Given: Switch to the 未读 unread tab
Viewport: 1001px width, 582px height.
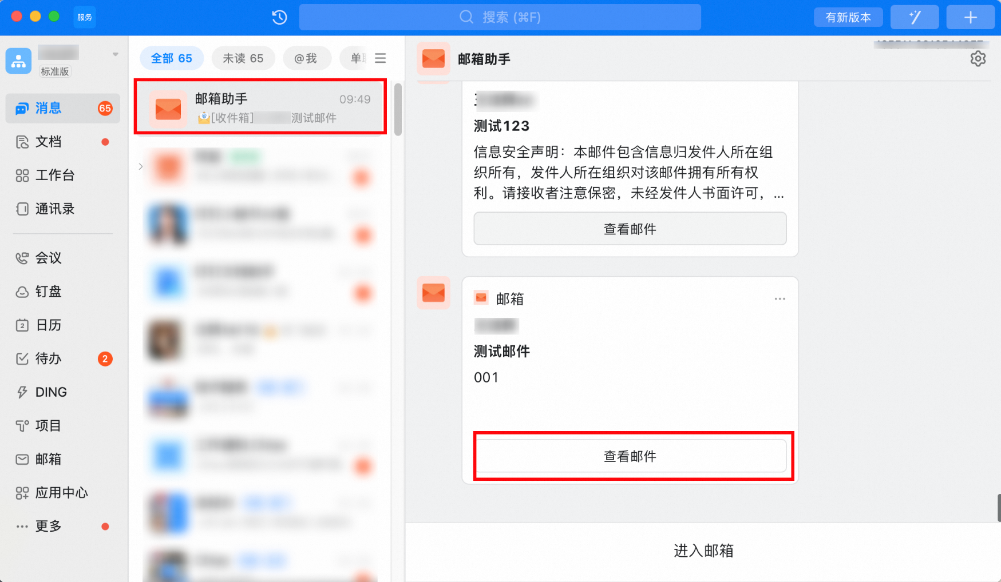Looking at the screenshot, I should point(243,58).
